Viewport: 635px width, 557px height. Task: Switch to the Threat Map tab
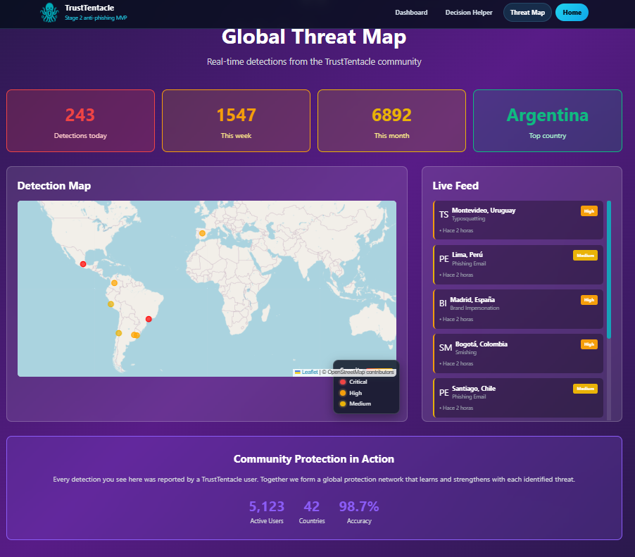pos(527,12)
